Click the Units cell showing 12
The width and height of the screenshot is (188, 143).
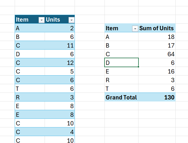60,63
